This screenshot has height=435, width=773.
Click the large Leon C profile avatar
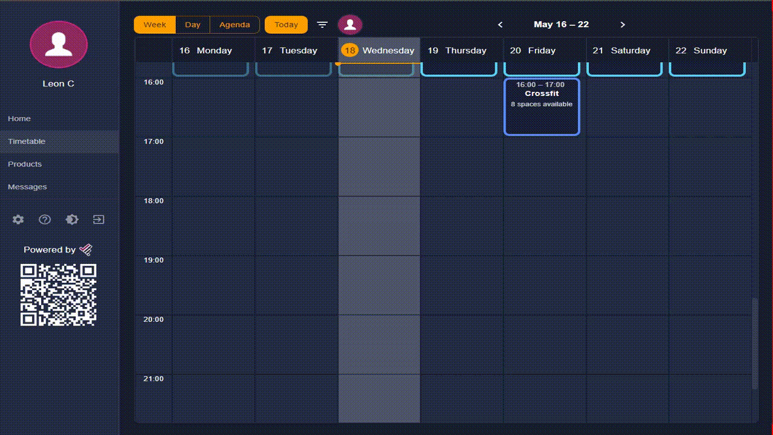pyautogui.click(x=59, y=45)
